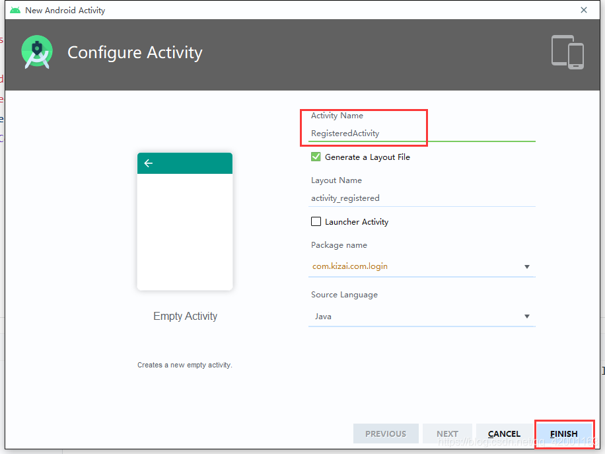Click the Layout Name input field
The height and width of the screenshot is (454, 605).
[422, 198]
